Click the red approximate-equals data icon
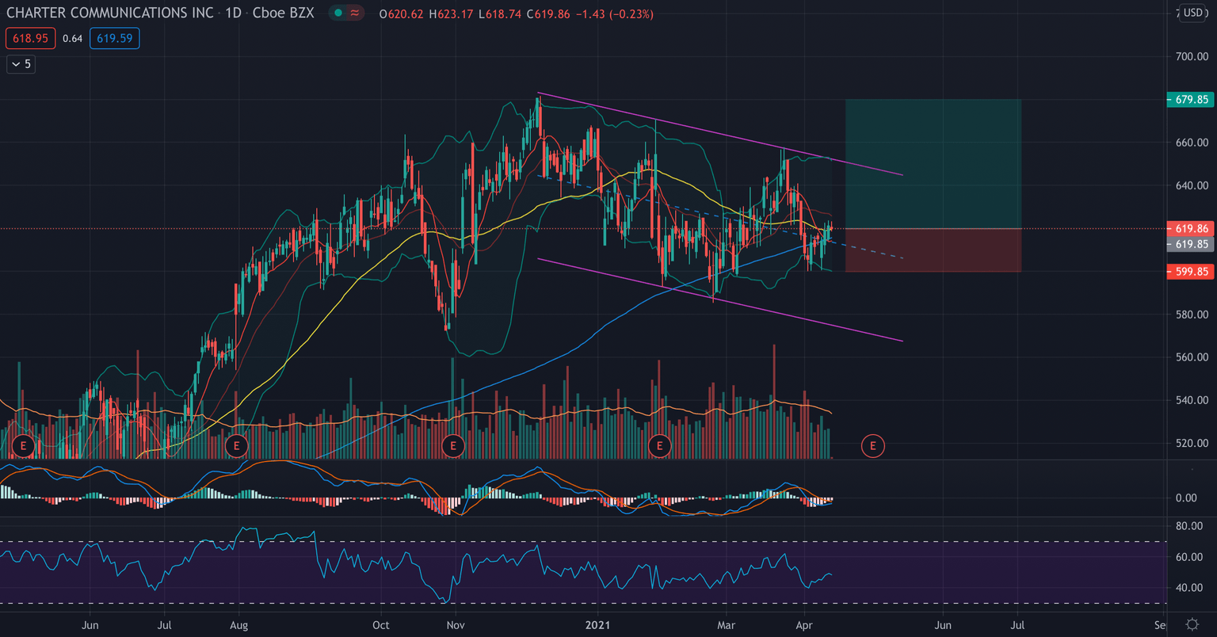 (355, 13)
